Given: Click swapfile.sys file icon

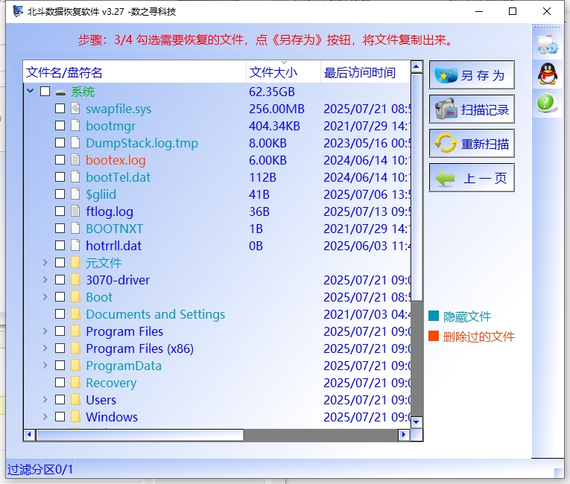Looking at the screenshot, I should pos(75,108).
